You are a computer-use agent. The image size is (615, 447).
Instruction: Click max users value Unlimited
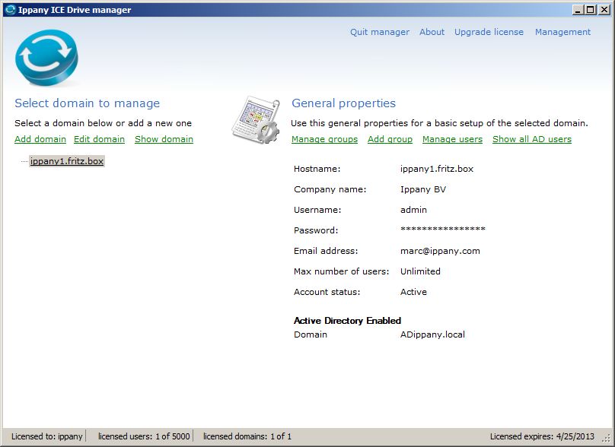[420, 271]
